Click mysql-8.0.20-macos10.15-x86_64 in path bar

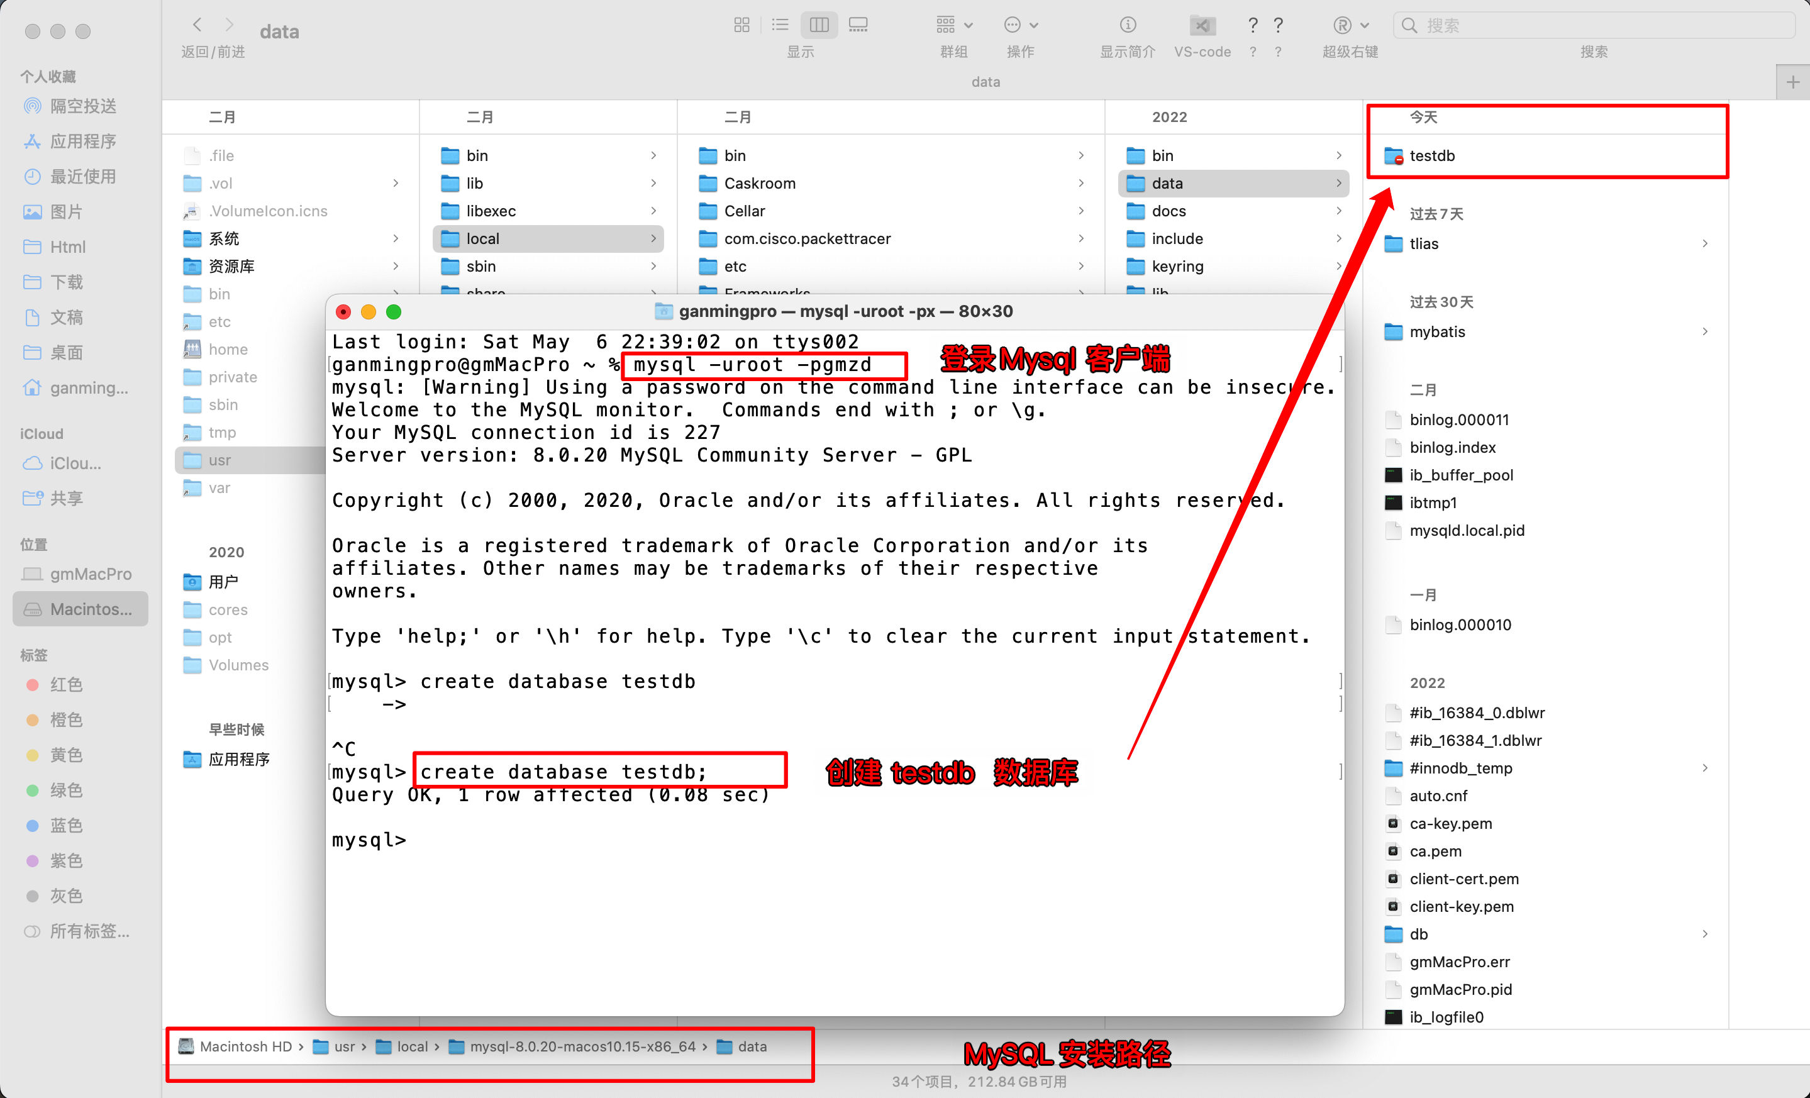point(572,1046)
